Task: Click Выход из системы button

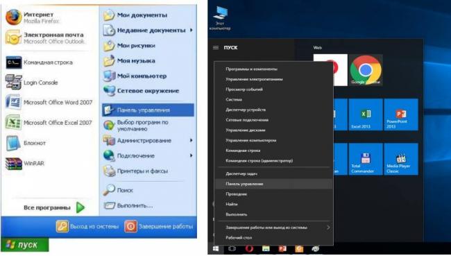Action: point(87,226)
